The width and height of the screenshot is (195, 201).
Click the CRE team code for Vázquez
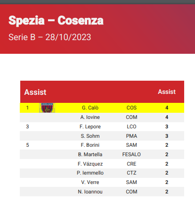pyautogui.click(x=131, y=164)
